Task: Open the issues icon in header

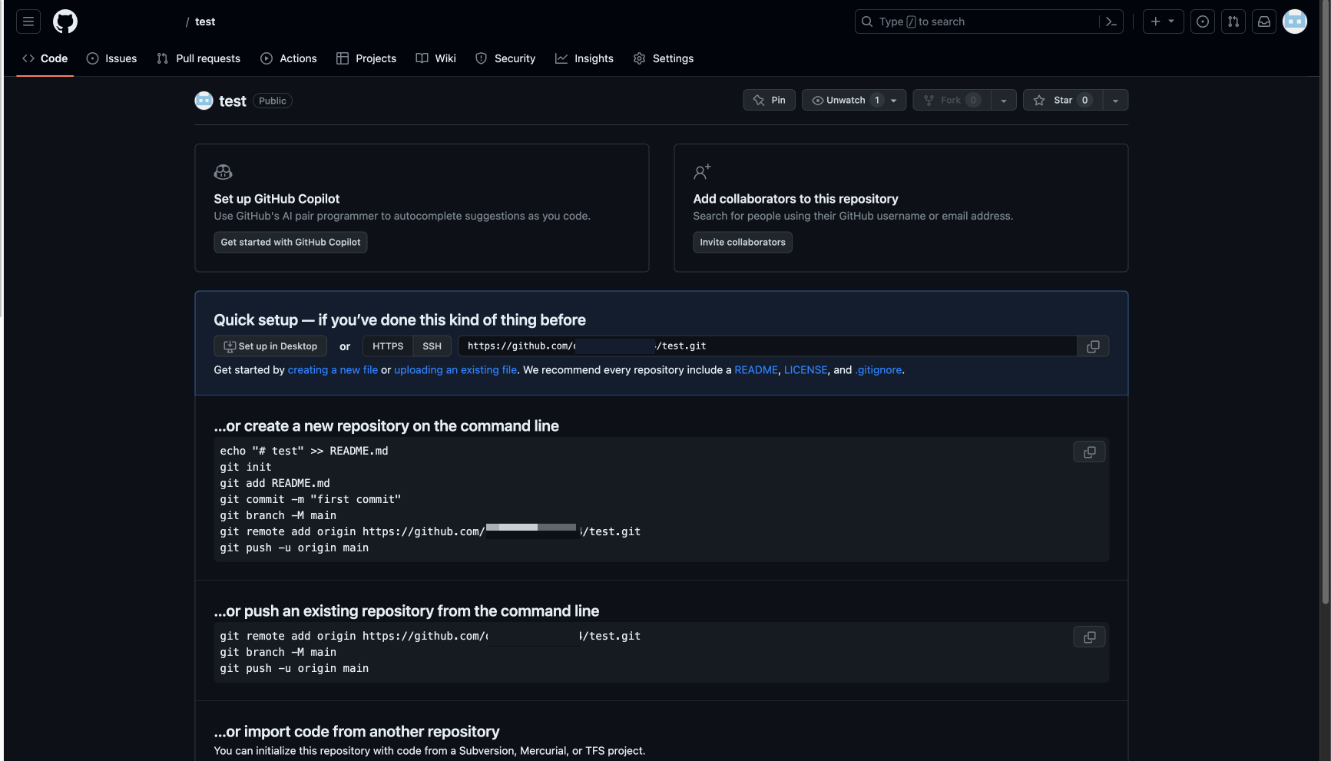Action: click(1203, 22)
